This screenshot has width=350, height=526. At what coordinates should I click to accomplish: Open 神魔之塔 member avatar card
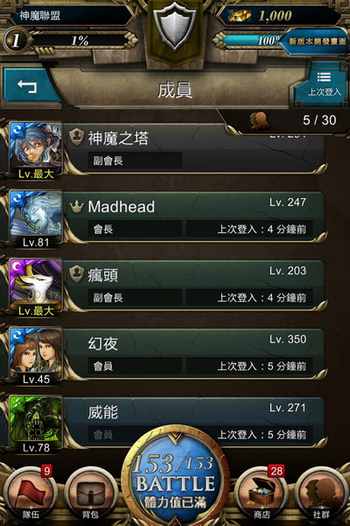click(36, 150)
